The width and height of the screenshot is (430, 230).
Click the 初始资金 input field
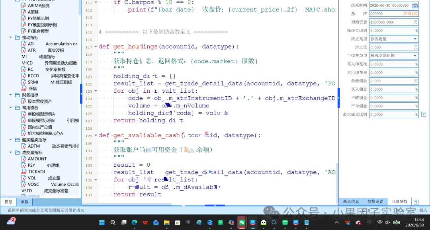(394, 22)
